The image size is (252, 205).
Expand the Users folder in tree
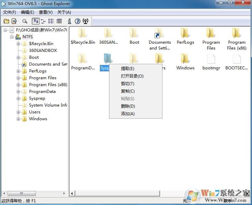pos(18,112)
